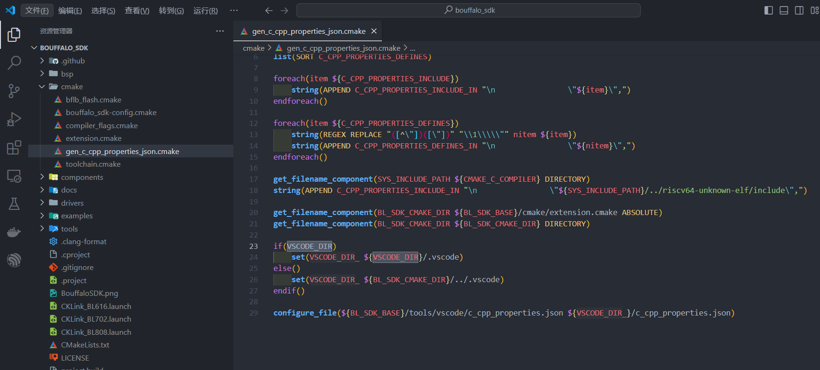The width and height of the screenshot is (820, 370).
Task: Open the Run and Debug view
Action: pos(14,119)
